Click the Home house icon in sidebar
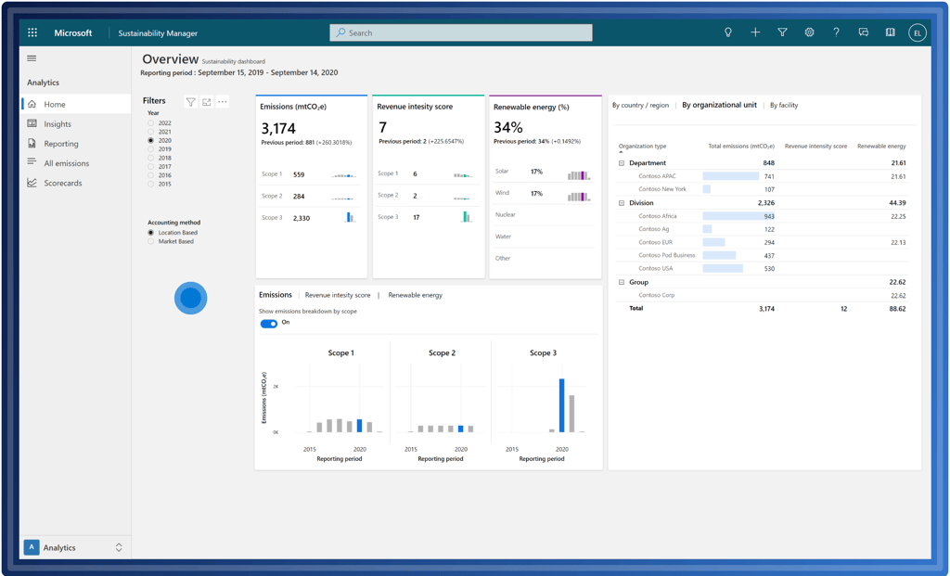The height and width of the screenshot is (576, 950). coord(32,104)
